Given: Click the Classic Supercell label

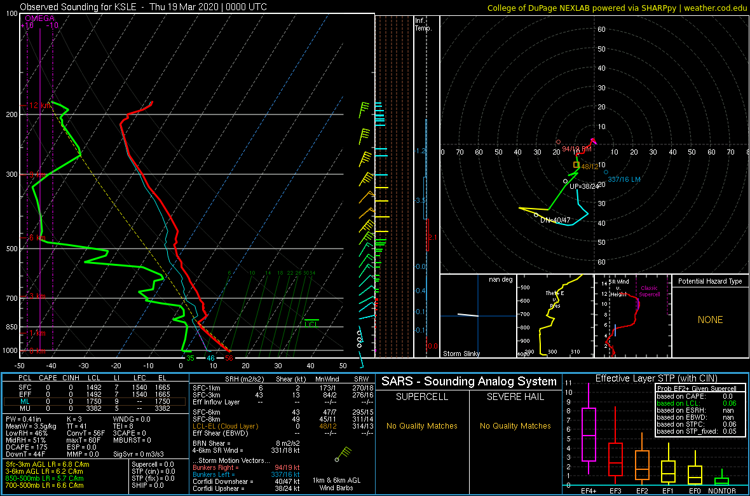Looking at the screenshot, I should 648,291.
